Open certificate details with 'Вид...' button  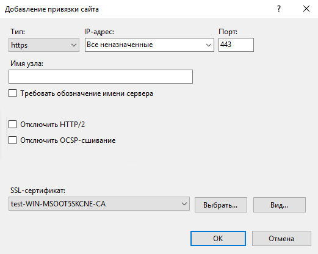pyautogui.click(x=280, y=205)
